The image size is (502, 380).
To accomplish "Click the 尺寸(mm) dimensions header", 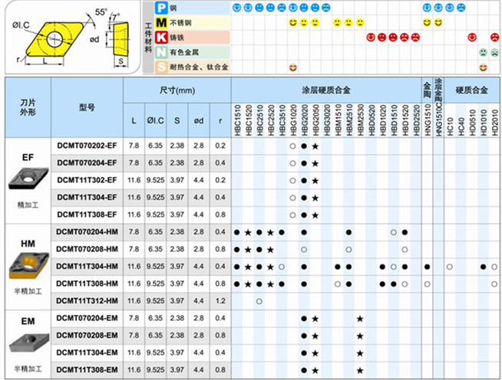I will point(177,90).
